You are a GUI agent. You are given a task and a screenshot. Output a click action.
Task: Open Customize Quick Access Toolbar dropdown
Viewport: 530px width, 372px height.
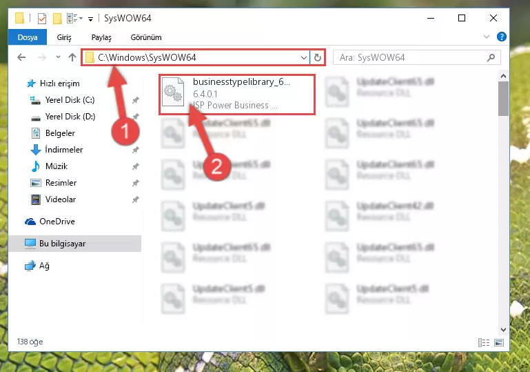[x=90, y=19]
